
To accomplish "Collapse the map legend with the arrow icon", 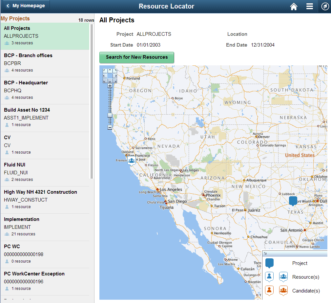I will 265,253.
